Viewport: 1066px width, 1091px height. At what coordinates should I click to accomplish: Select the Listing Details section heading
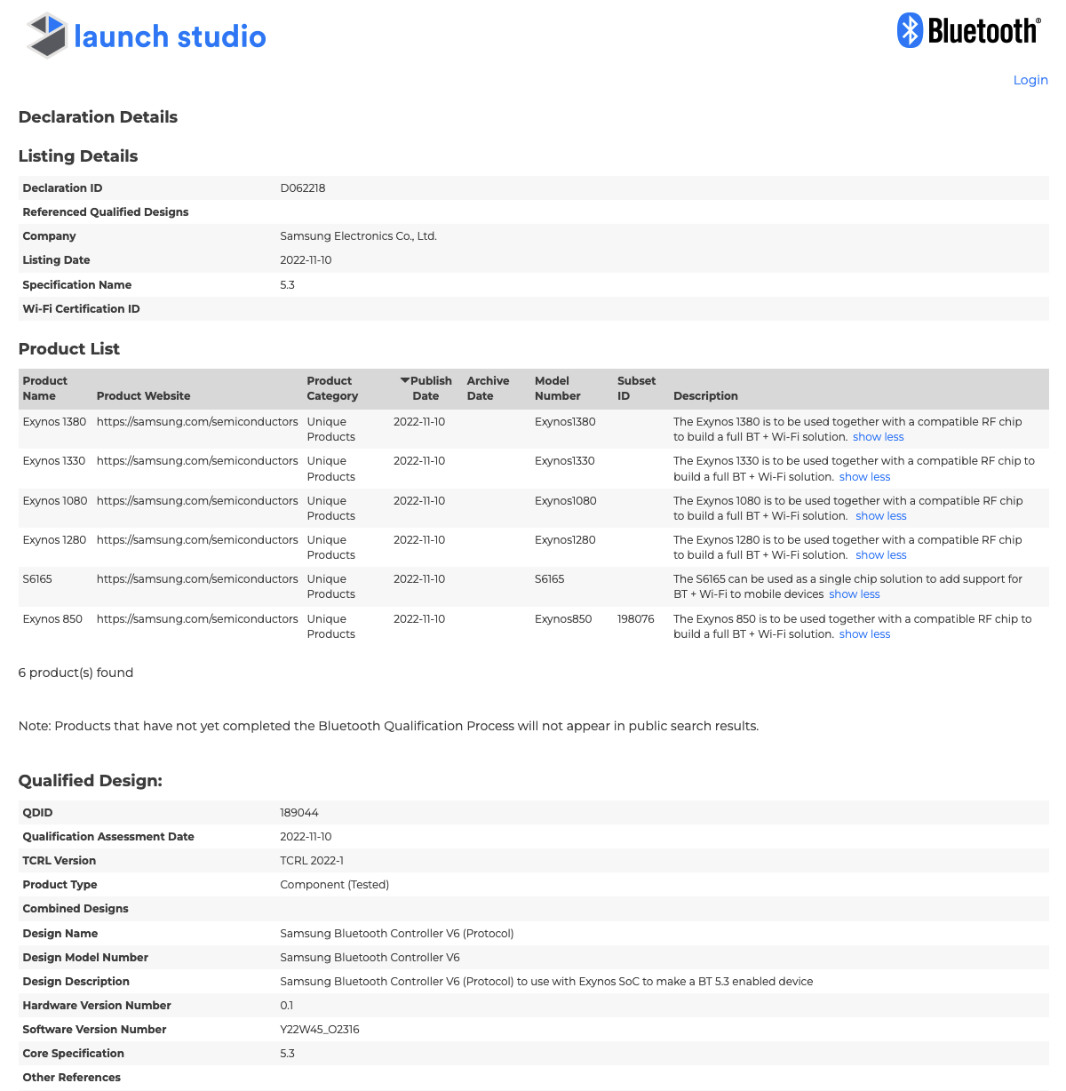(78, 156)
